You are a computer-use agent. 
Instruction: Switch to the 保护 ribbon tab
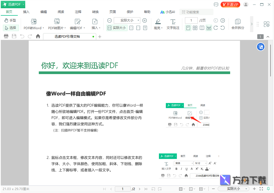(x=130, y=12)
